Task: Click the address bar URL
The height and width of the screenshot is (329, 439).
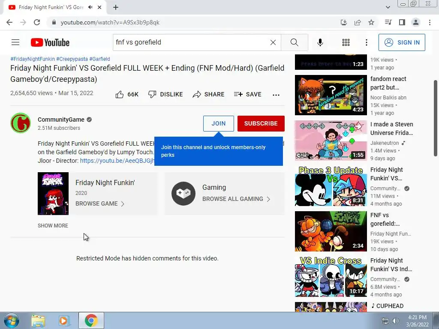Action: click(110, 22)
